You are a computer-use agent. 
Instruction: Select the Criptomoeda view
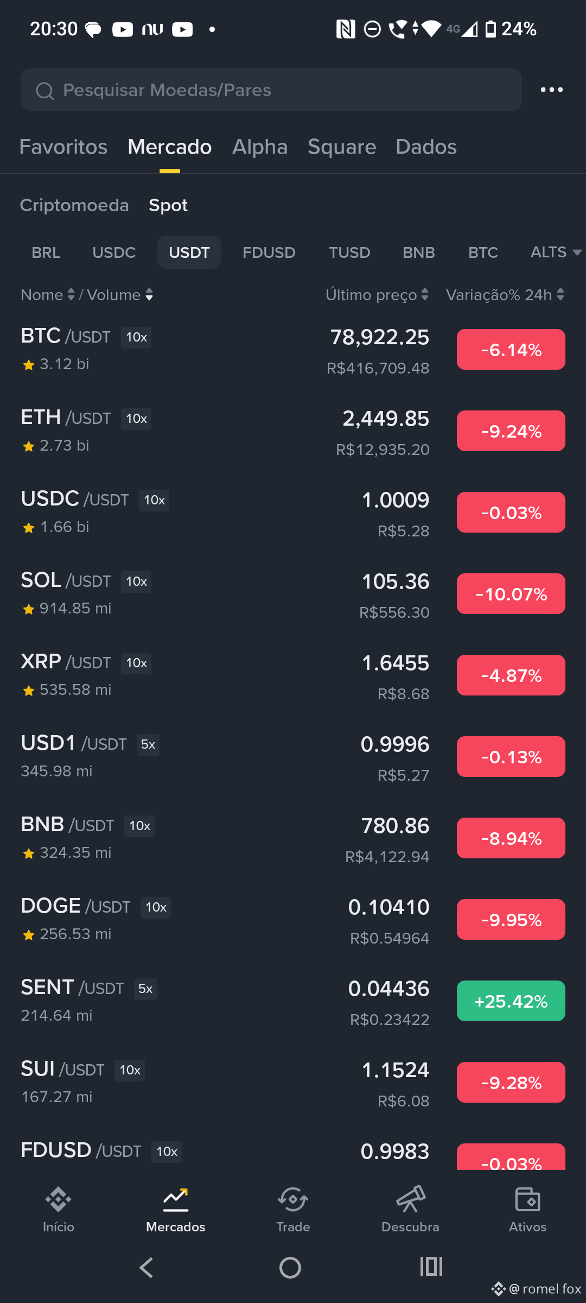74,205
